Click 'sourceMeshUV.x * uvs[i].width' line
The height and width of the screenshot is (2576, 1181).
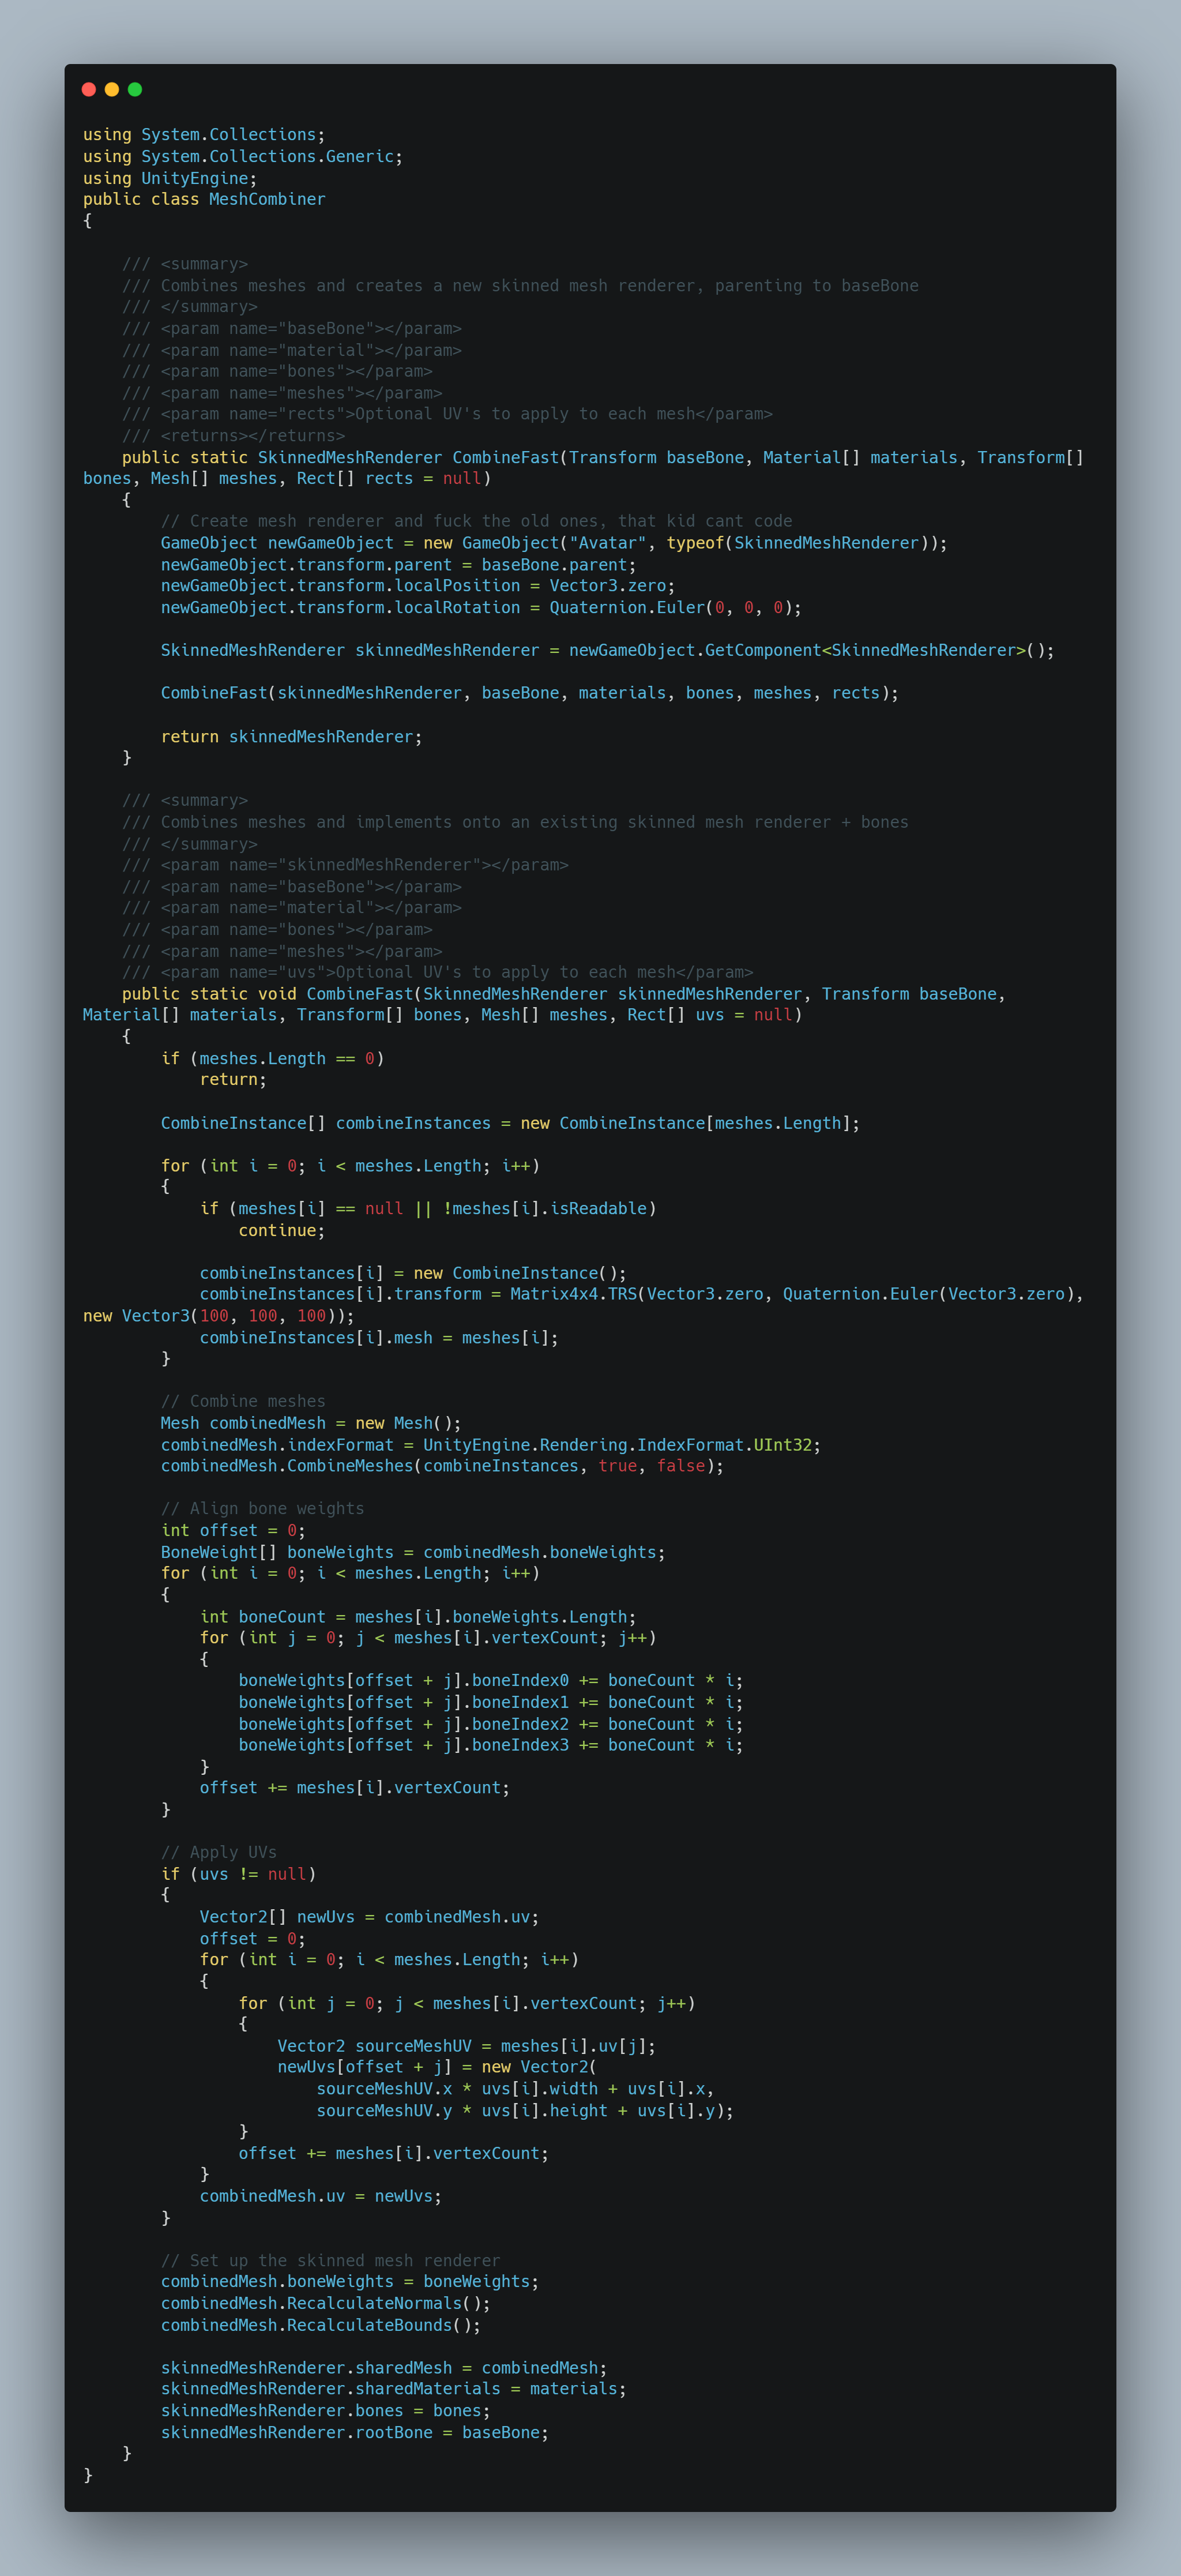(x=515, y=2089)
